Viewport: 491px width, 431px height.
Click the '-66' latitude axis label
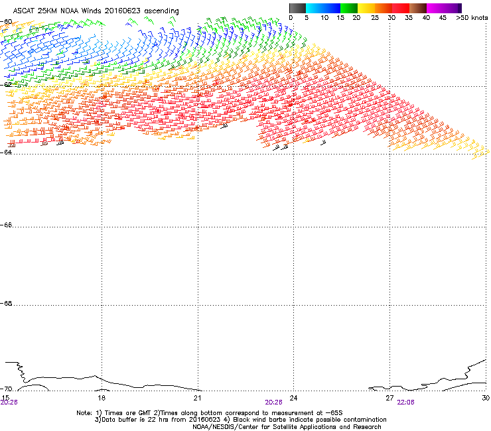pyautogui.click(x=6, y=225)
